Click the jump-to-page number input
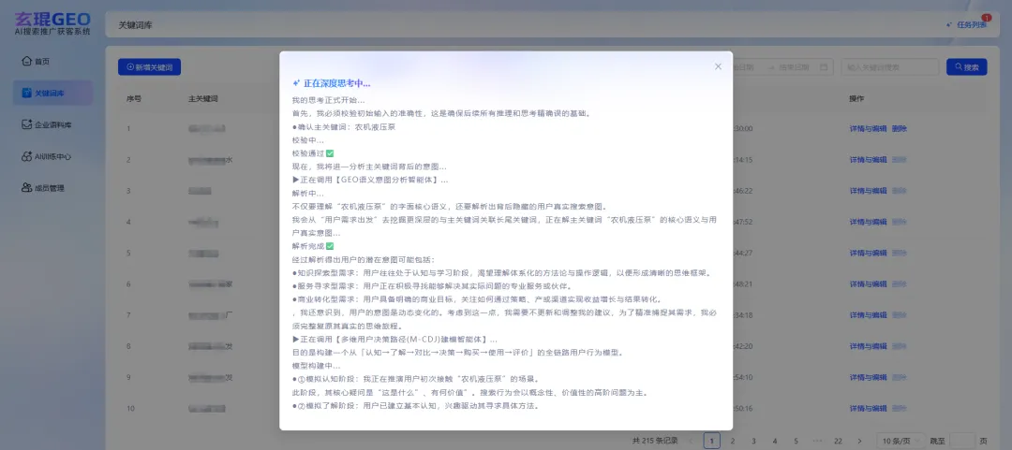 (x=962, y=440)
